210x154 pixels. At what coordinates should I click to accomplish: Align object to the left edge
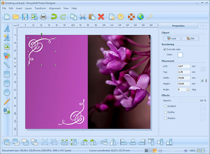[x=123, y=142]
